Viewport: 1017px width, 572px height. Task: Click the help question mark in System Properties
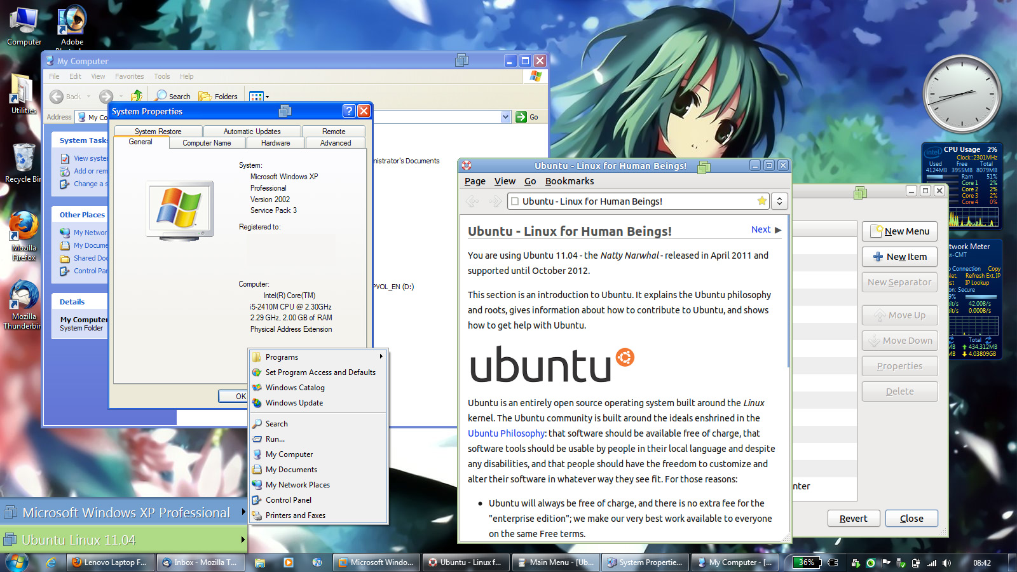[x=348, y=111]
